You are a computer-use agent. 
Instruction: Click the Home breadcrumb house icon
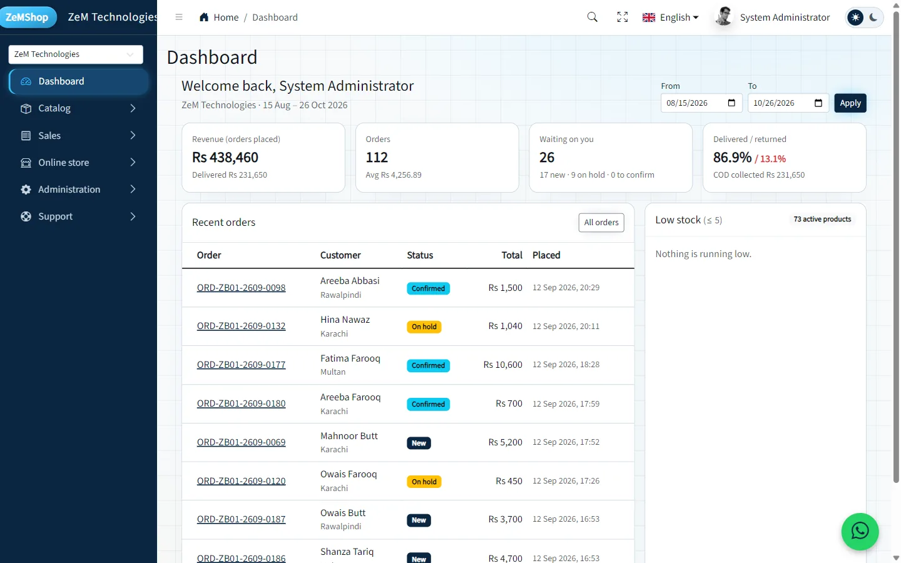[x=204, y=18]
